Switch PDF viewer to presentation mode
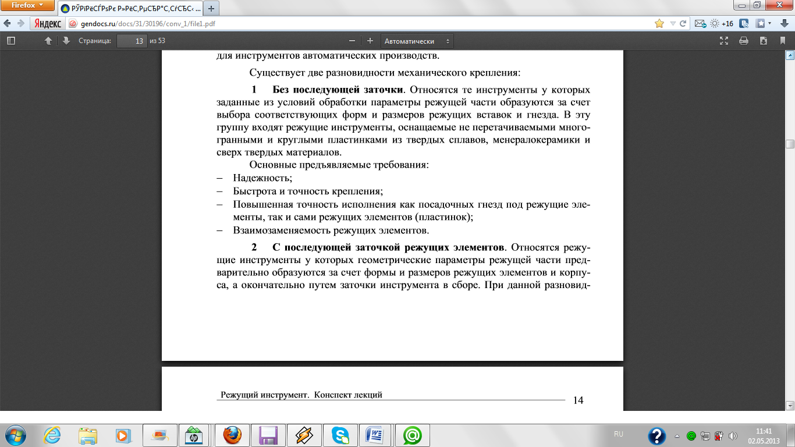This screenshot has height=447, width=795. pyautogui.click(x=724, y=41)
